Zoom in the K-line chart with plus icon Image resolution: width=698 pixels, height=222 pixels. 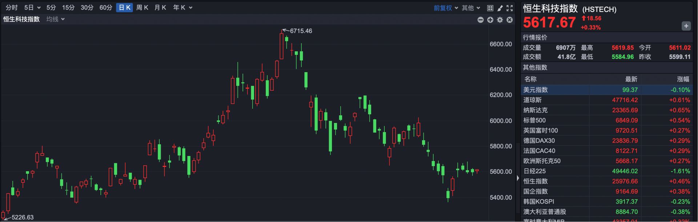point(490,20)
